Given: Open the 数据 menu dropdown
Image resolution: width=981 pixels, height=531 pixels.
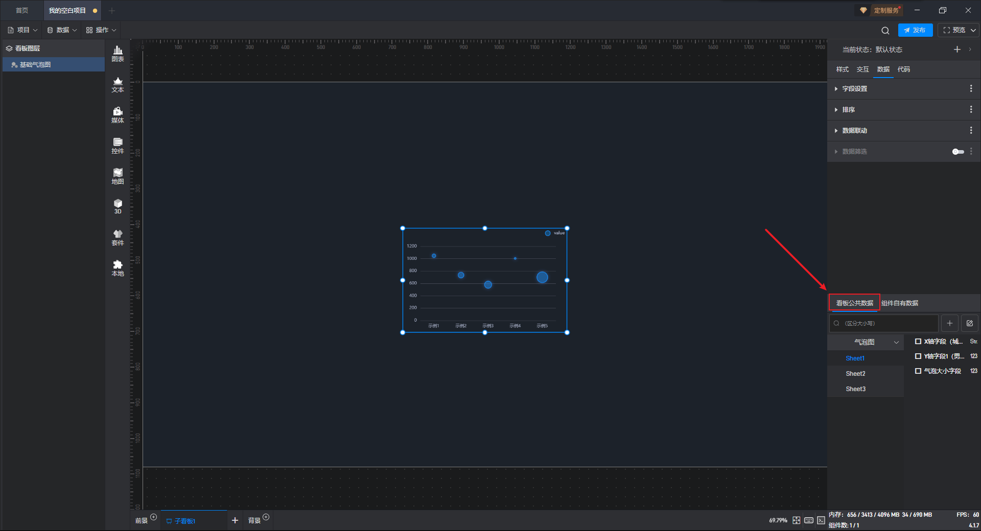Looking at the screenshot, I should click(x=62, y=30).
